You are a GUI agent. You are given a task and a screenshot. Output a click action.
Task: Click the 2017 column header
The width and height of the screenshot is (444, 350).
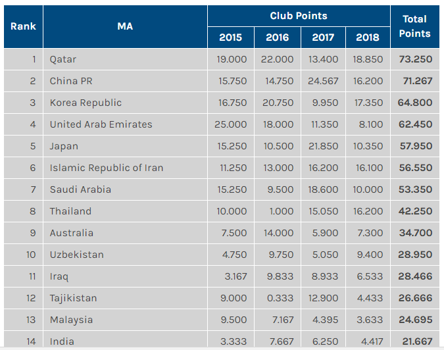(323, 37)
